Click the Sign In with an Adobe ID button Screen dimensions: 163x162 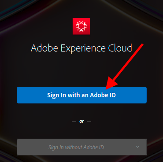click(x=81, y=95)
